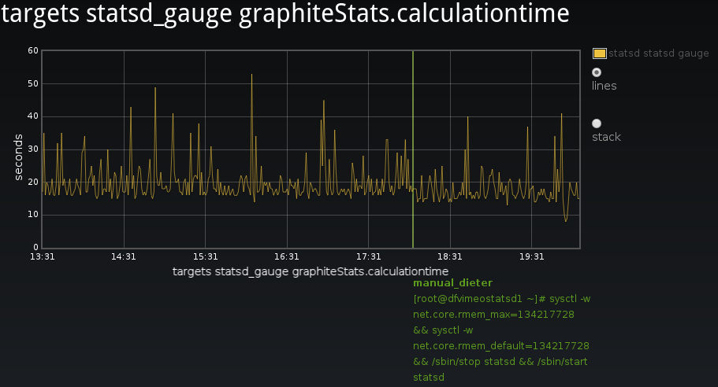Click the "statsd statsd gauge" legend label
718x387 pixels.
pos(659,53)
